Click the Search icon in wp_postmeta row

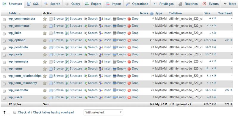85,47
